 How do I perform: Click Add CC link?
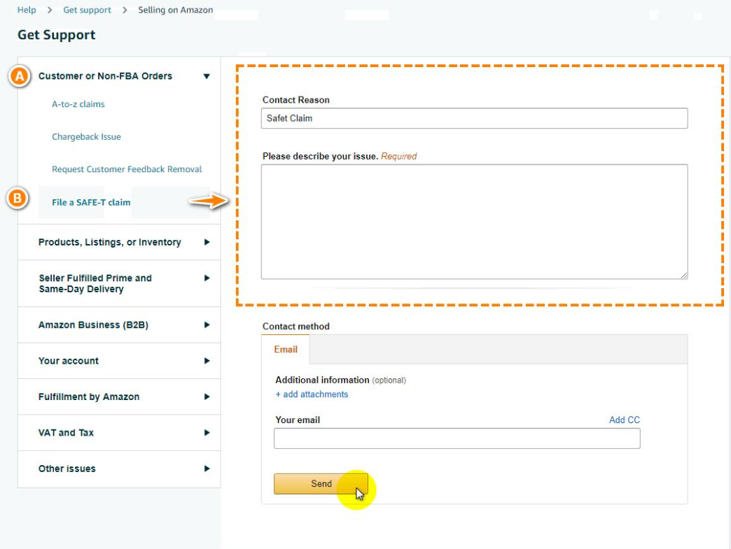point(625,420)
